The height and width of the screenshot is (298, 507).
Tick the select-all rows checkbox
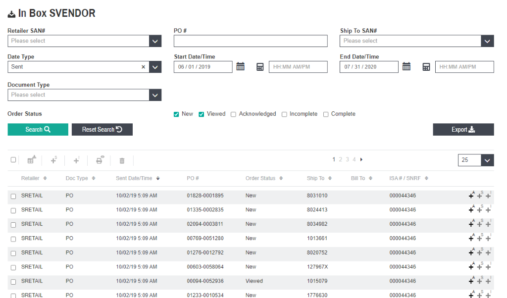13,160
